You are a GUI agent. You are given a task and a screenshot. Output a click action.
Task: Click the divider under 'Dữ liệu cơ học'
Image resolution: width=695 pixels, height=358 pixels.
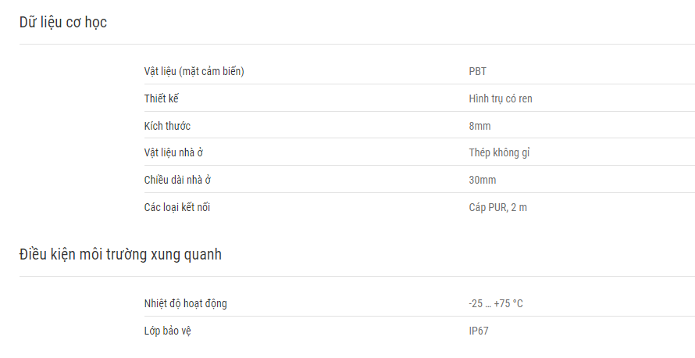pos(357,44)
